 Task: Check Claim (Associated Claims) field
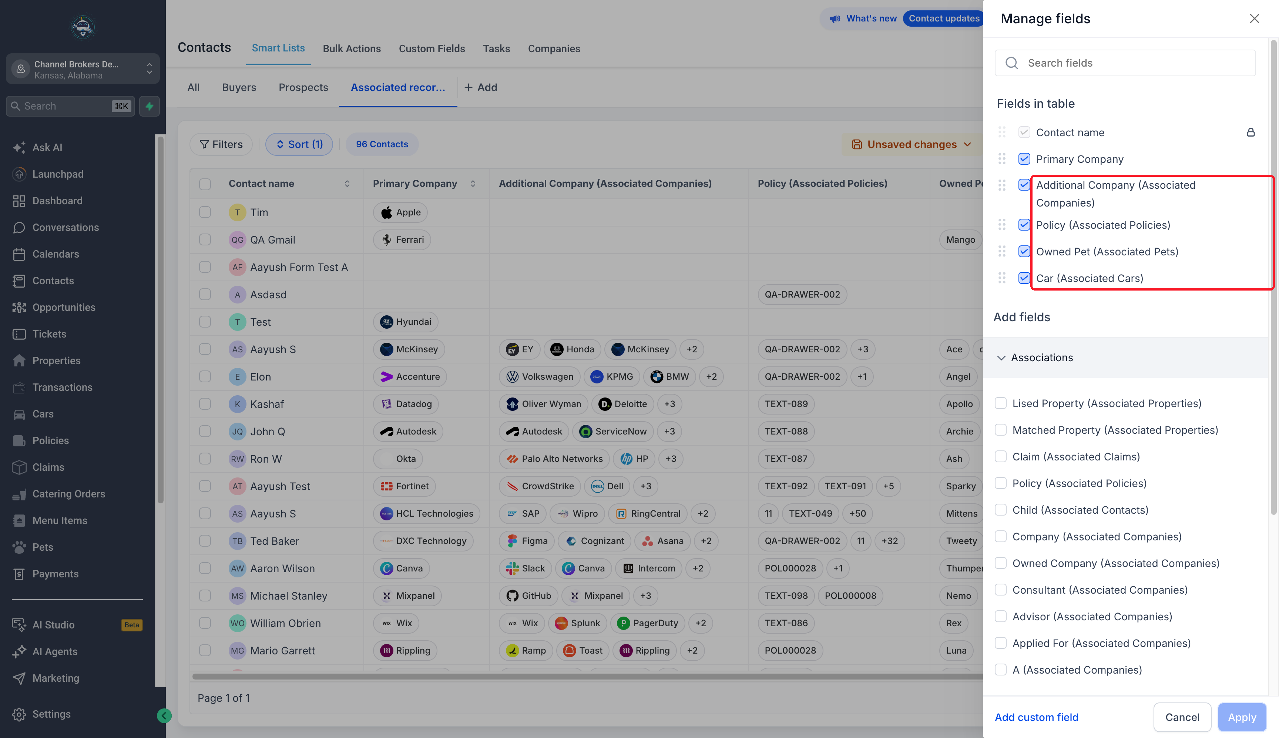(1000, 457)
